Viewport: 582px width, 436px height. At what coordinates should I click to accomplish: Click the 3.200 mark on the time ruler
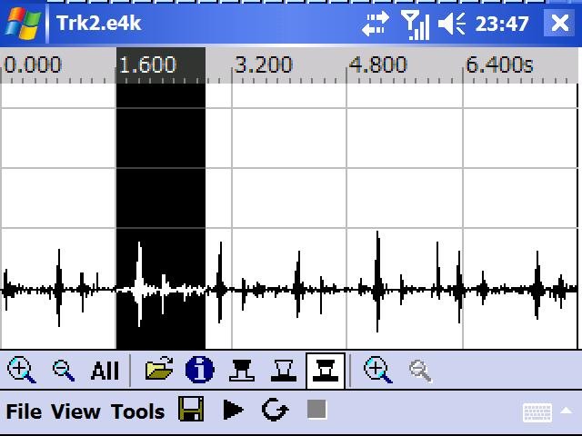(264, 64)
